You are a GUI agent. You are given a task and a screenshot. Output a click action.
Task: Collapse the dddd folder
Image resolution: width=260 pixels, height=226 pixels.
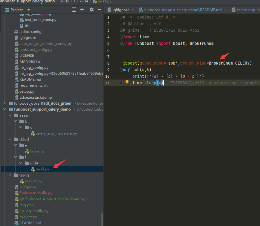(10, 139)
